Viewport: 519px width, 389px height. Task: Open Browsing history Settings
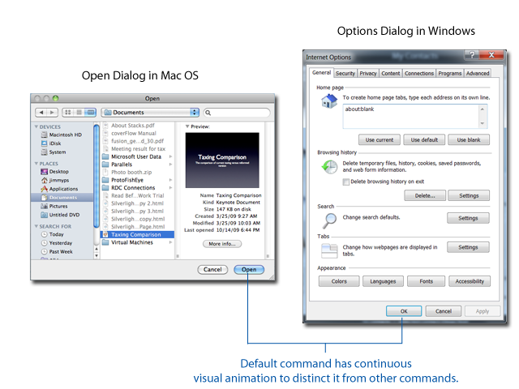[x=469, y=195]
